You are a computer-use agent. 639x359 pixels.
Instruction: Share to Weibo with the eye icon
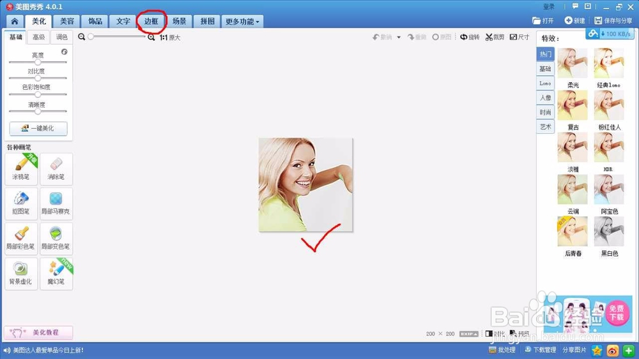pos(613,350)
